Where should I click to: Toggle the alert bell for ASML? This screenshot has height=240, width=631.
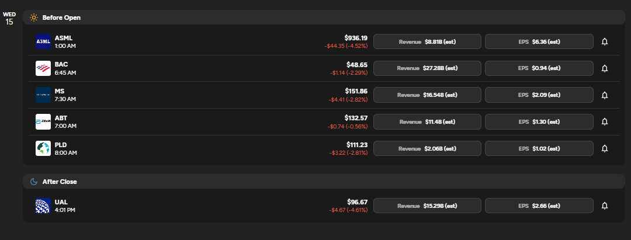605,41
